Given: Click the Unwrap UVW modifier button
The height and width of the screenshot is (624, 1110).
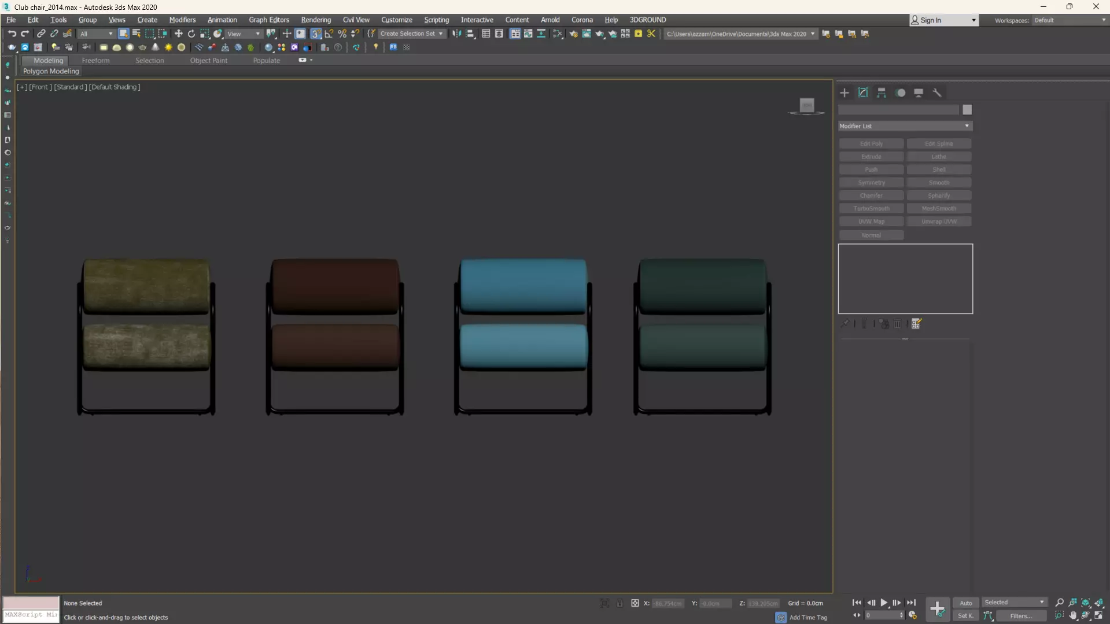Looking at the screenshot, I should 939,221.
